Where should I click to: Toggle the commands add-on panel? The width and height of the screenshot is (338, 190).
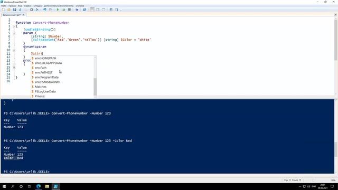pyautogui.click(x=117, y=9)
